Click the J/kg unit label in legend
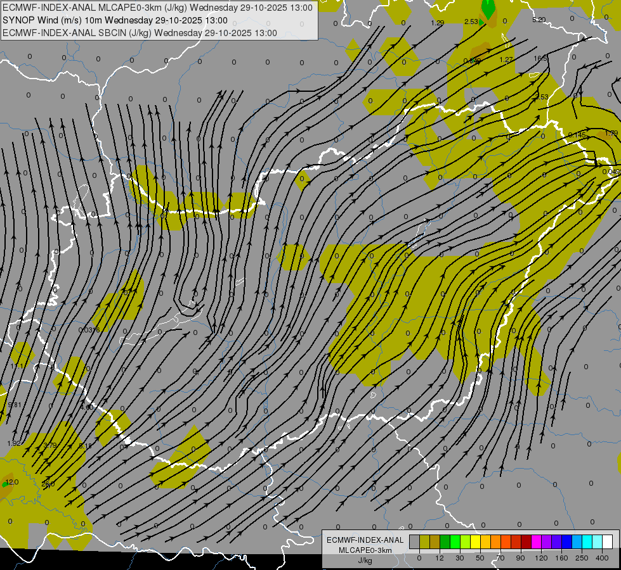The image size is (621, 570). [x=365, y=560]
